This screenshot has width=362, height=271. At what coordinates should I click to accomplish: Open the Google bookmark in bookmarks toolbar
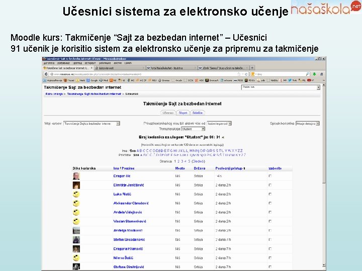pyautogui.click(x=92, y=80)
